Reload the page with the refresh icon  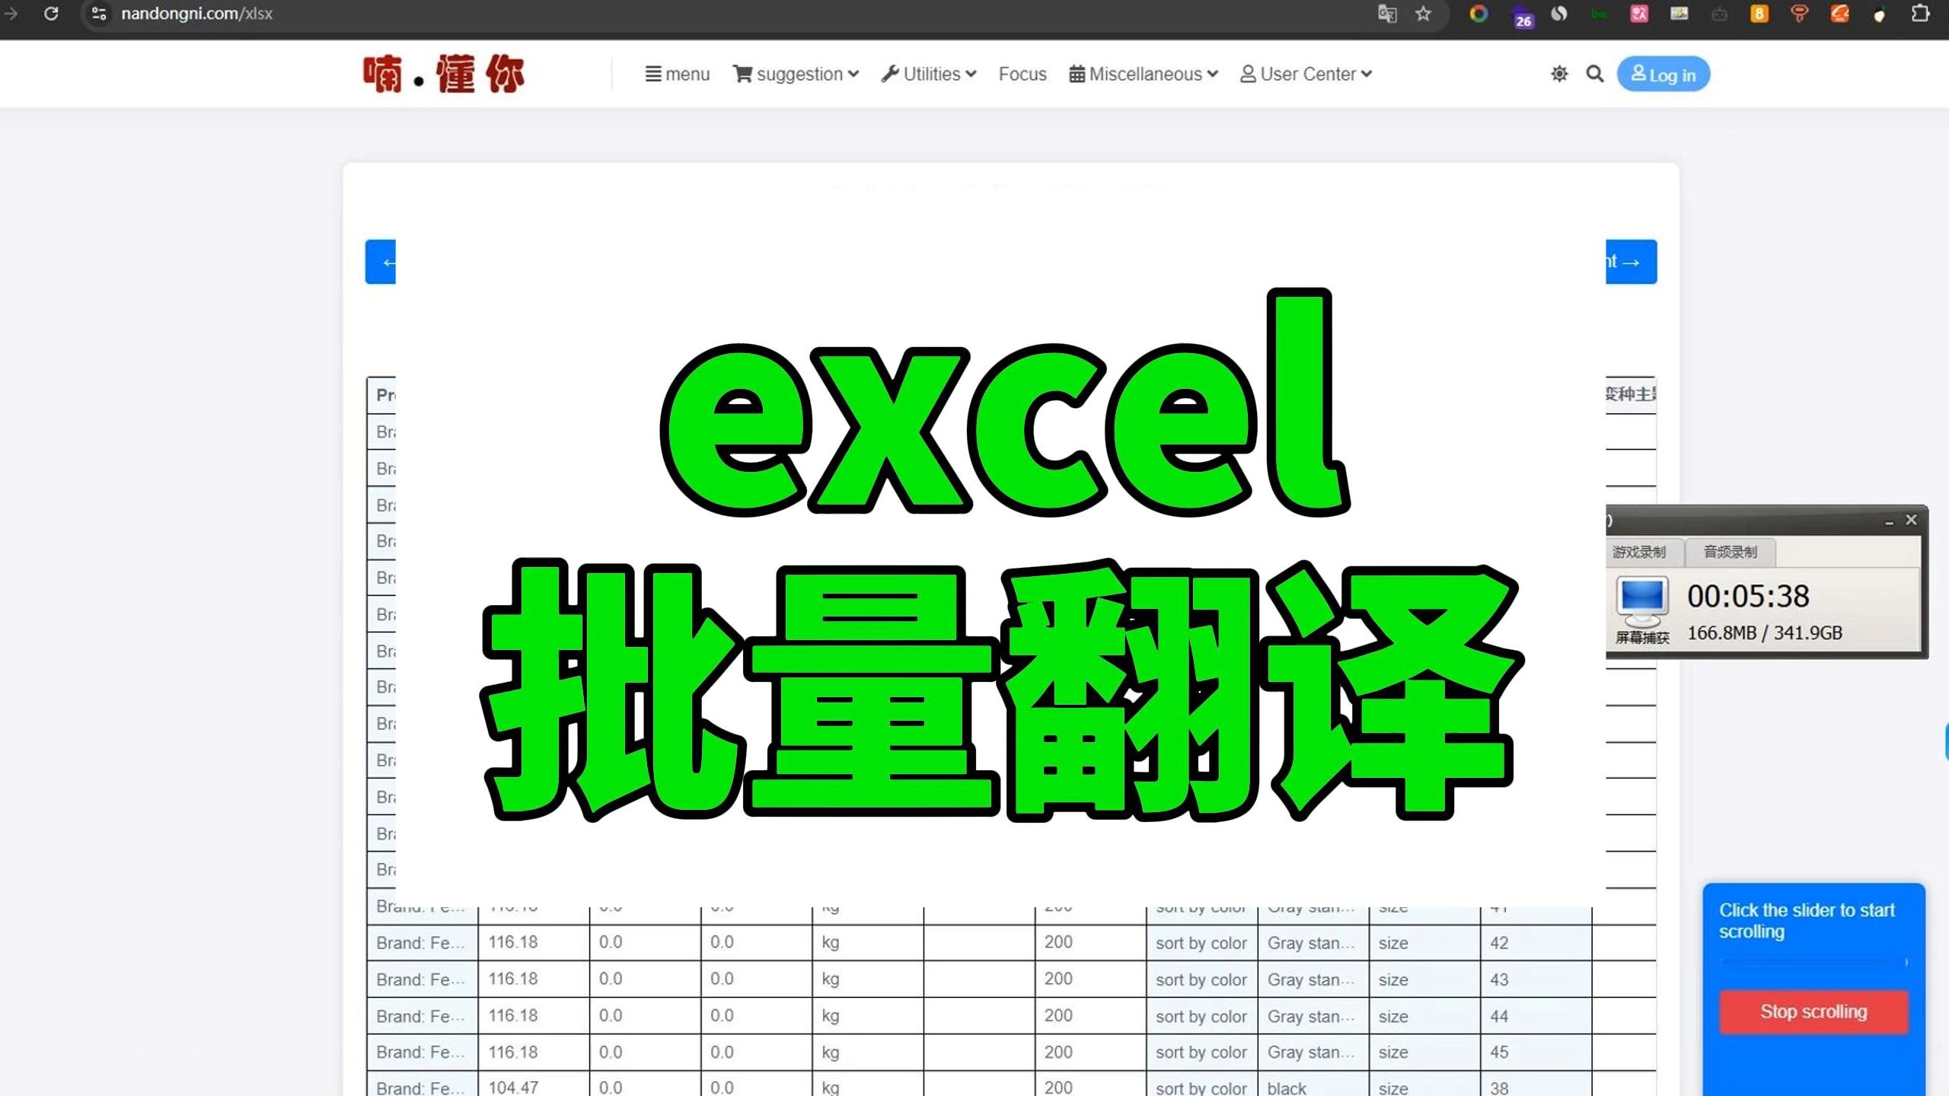pyautogui.click(x=51, y=14)
